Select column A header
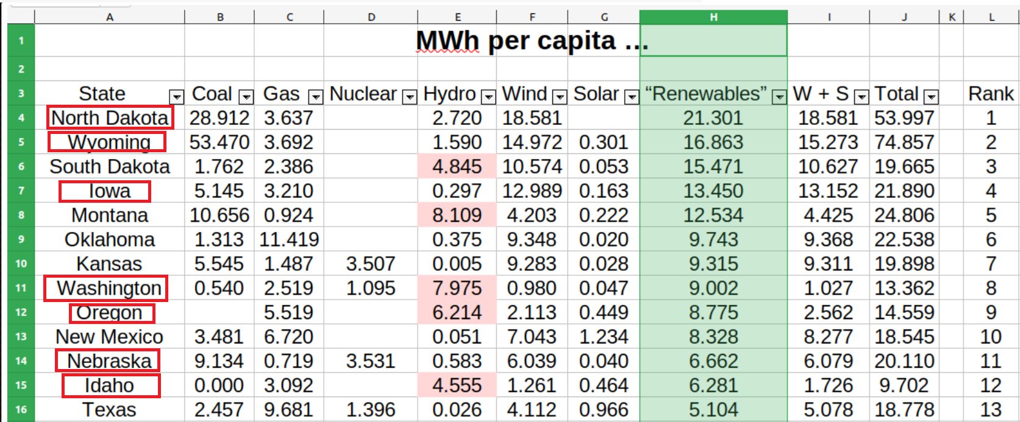Screen dimensions: 1020x422 click(x=110, y=17)
